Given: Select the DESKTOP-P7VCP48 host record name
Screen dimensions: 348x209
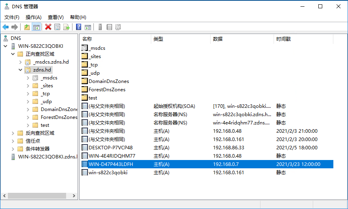Looking at the screenshot, I should click(x=110, y=148).
